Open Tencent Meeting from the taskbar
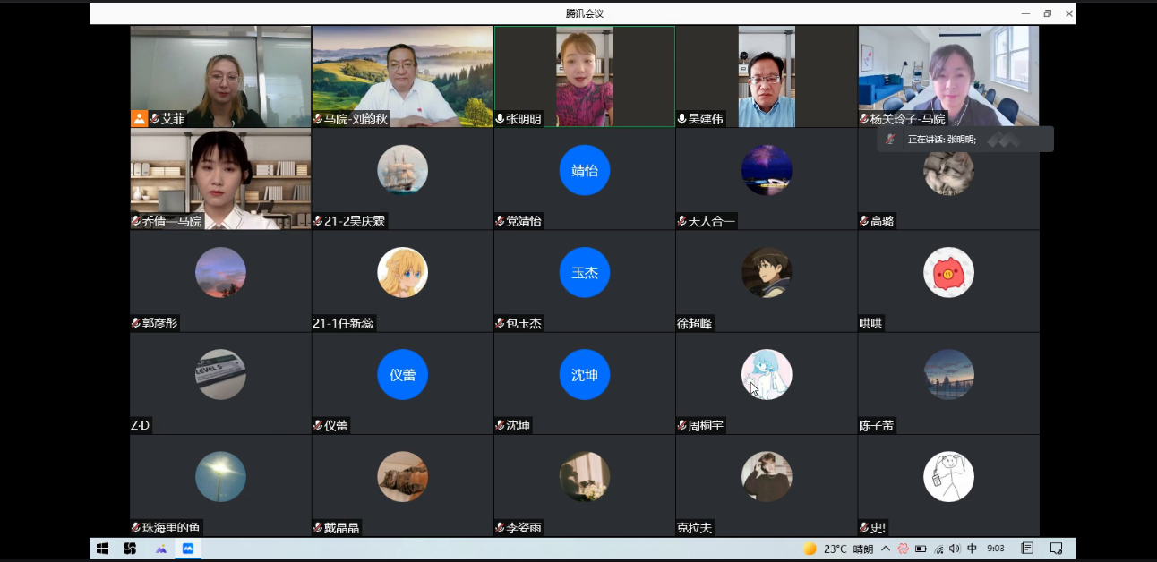1157x562 pixels. pyautogui.click(x=188, y=549)
